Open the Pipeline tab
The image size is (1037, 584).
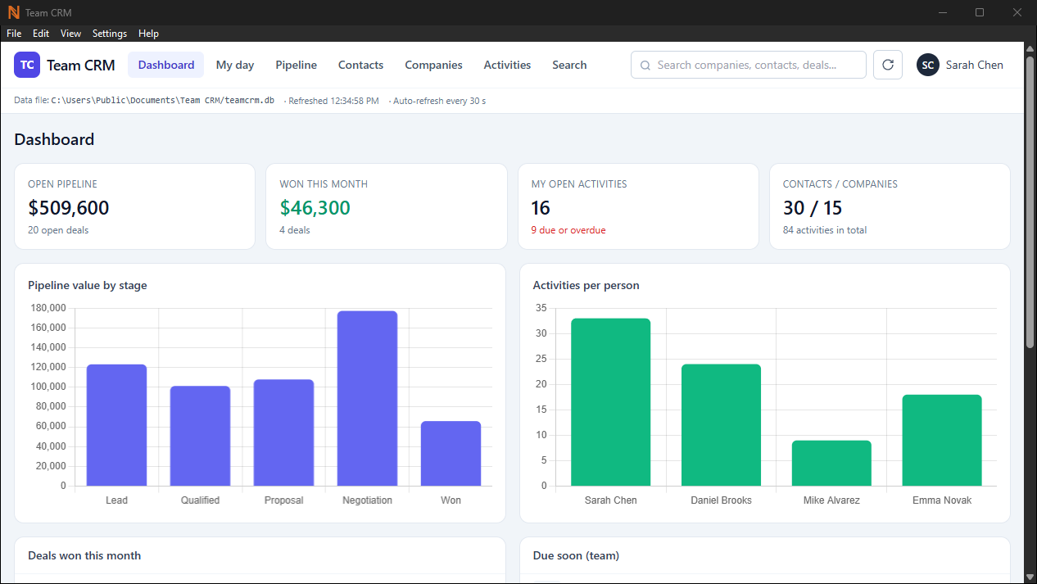(x=296, y=65)
